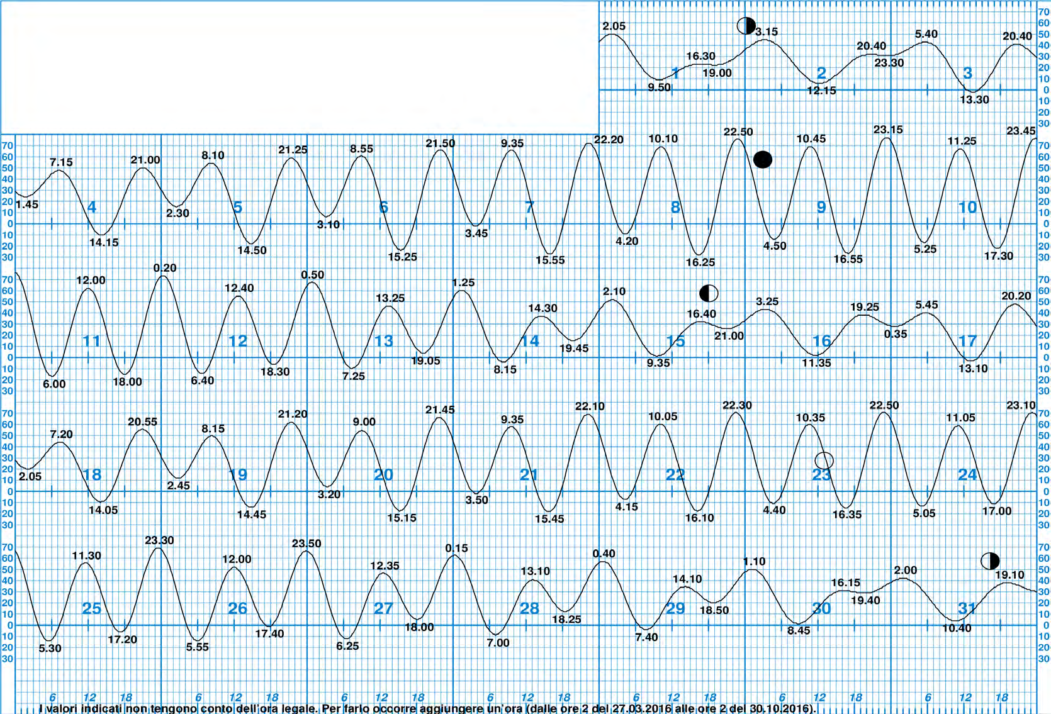The image size is (1051, 714).
Task: Click the high tide time 22.30
Action: click(x=737, y=406)
